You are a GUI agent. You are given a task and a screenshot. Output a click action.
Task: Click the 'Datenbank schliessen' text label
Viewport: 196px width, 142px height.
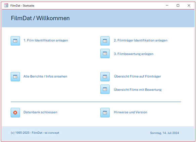click(40, 112)
